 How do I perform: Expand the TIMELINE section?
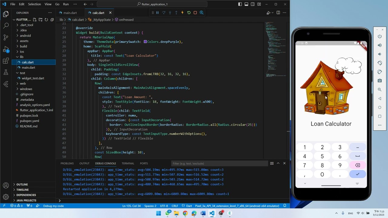pos(22,190)
